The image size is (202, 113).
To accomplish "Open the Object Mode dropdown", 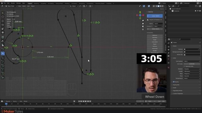I will 11,6.
